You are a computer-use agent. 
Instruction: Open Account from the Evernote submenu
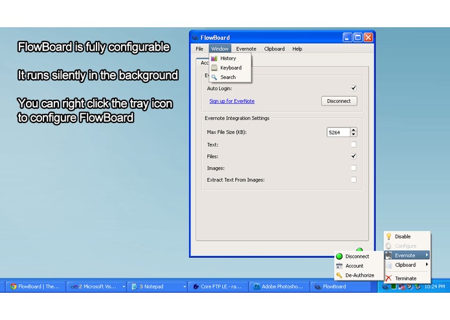pyautogui.click(x=359, y=266)
